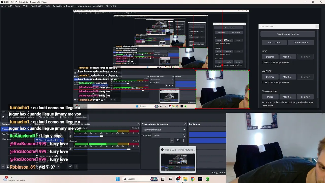Undock the Mezclador de audio panel
This screenshot has width=325, height=183.
[x=138, y=124]
